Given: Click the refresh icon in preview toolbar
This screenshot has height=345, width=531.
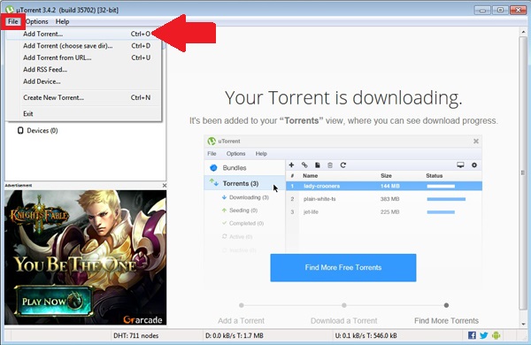Looking at the screenshot, I should [x=343, y=165].
